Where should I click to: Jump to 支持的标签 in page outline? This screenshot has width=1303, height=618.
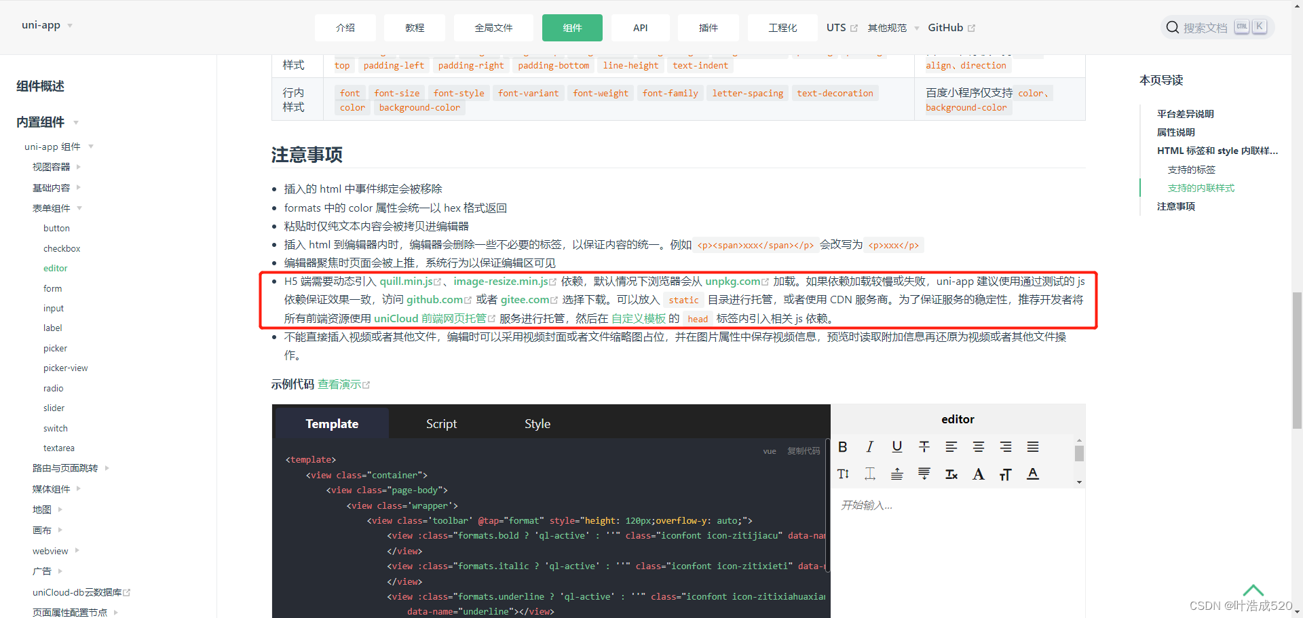coord(1191,170)
